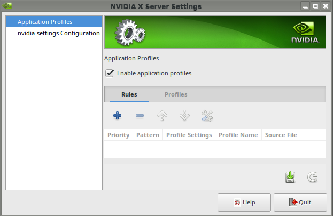The image size is (333, 216).
Task: Open Help with the Help button
Action: point(244,202)
